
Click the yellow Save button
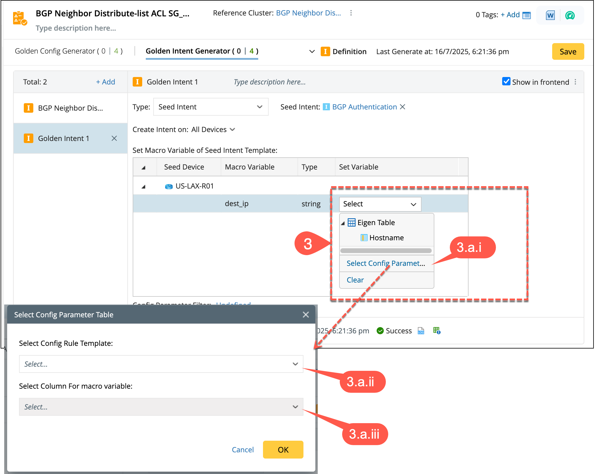(x=568, y=51)
